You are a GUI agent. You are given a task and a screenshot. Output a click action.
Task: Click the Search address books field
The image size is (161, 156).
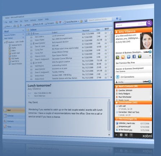(x=100, y=19)
